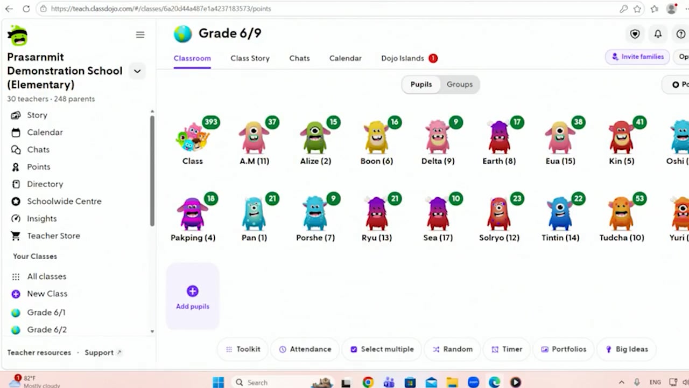Open the Calendar tab
Viewport: 689px width, 388px height.
(x=346, y=58)
